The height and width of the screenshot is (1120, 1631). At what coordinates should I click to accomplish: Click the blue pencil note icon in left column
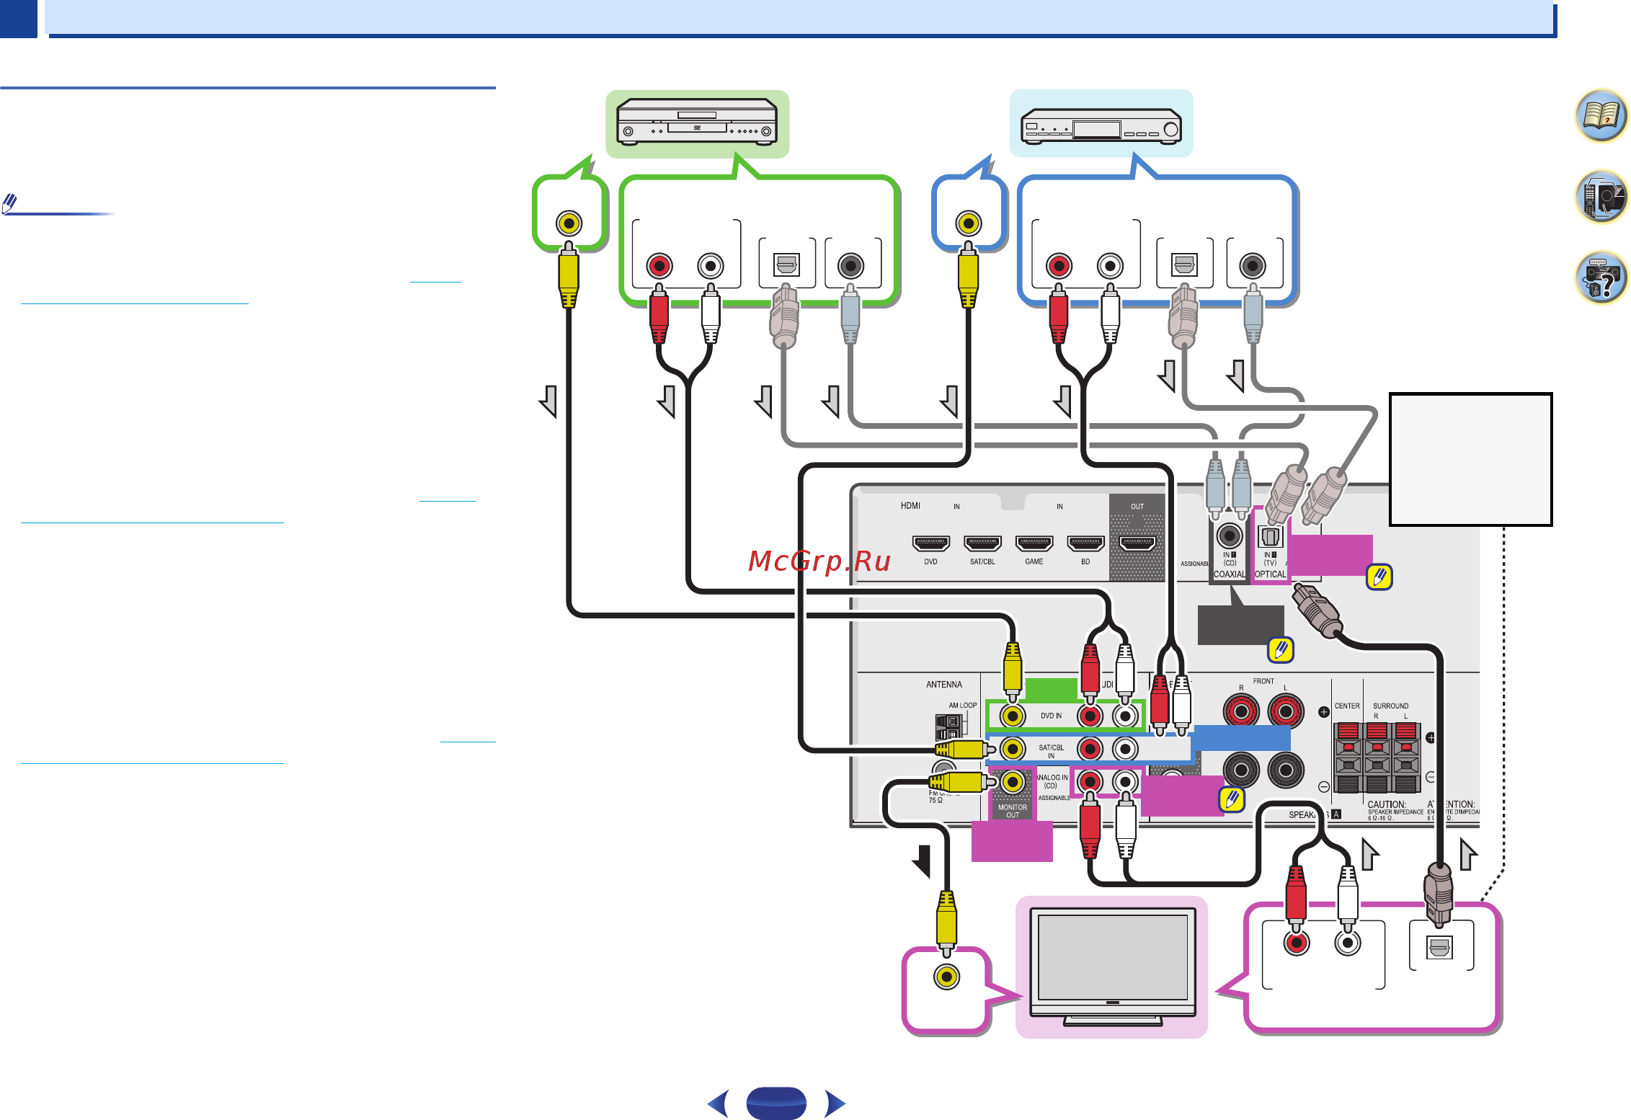pyautogui.click(x=10, y=204)
